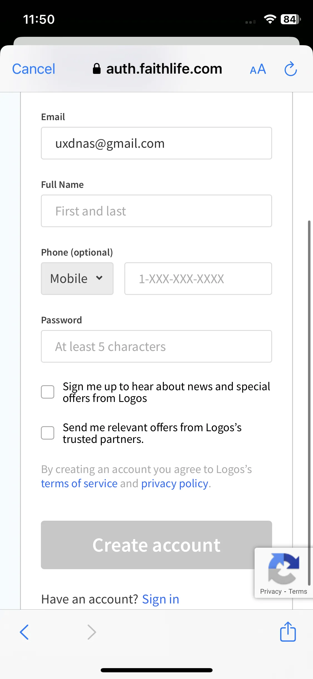Open the Mobile phone type dropdown
Image resolution: width=313 pixels, height=679 pixels.
(x=77, y=278)
